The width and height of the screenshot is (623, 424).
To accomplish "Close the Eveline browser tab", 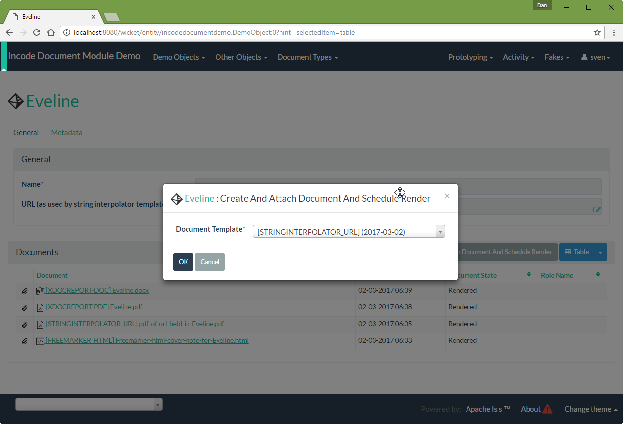I will pos(93,17).
